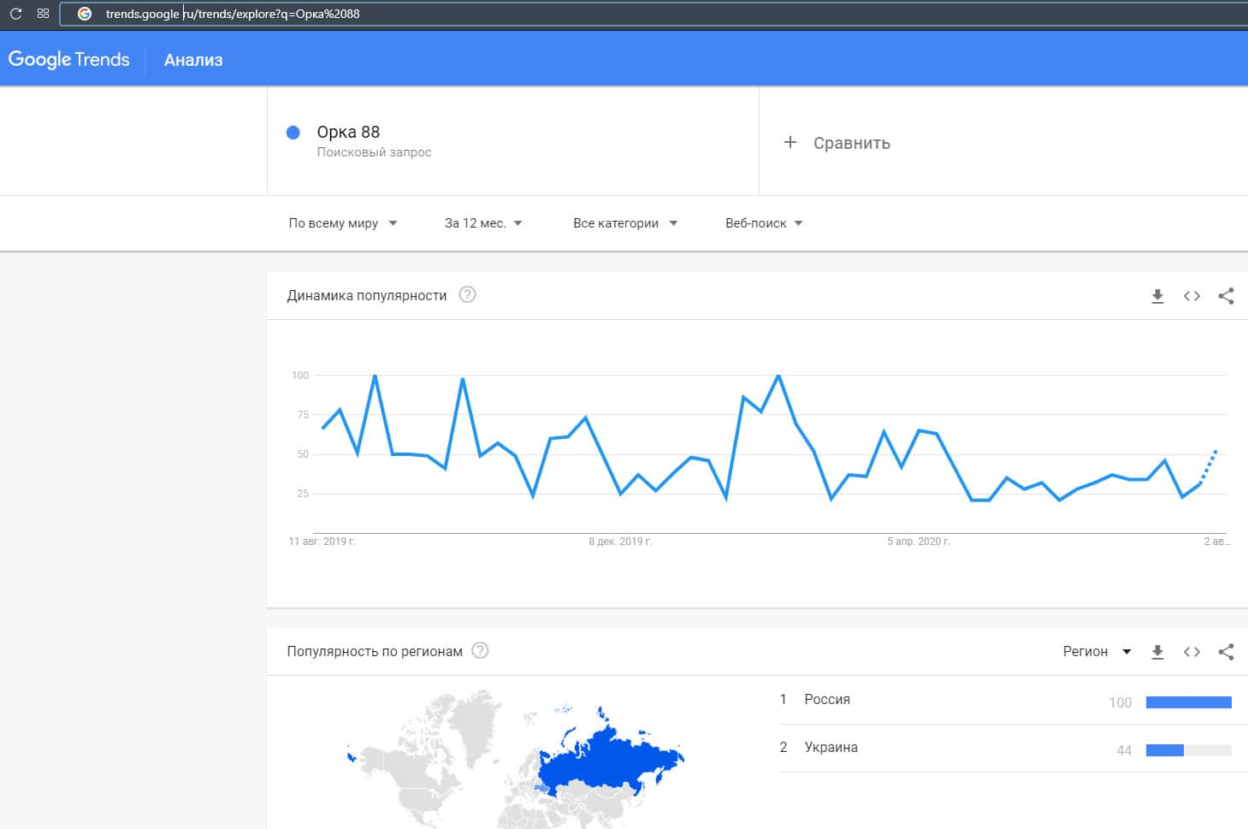Download the interest over time chart data
1248x829 pixels.
click(1157, 296)
